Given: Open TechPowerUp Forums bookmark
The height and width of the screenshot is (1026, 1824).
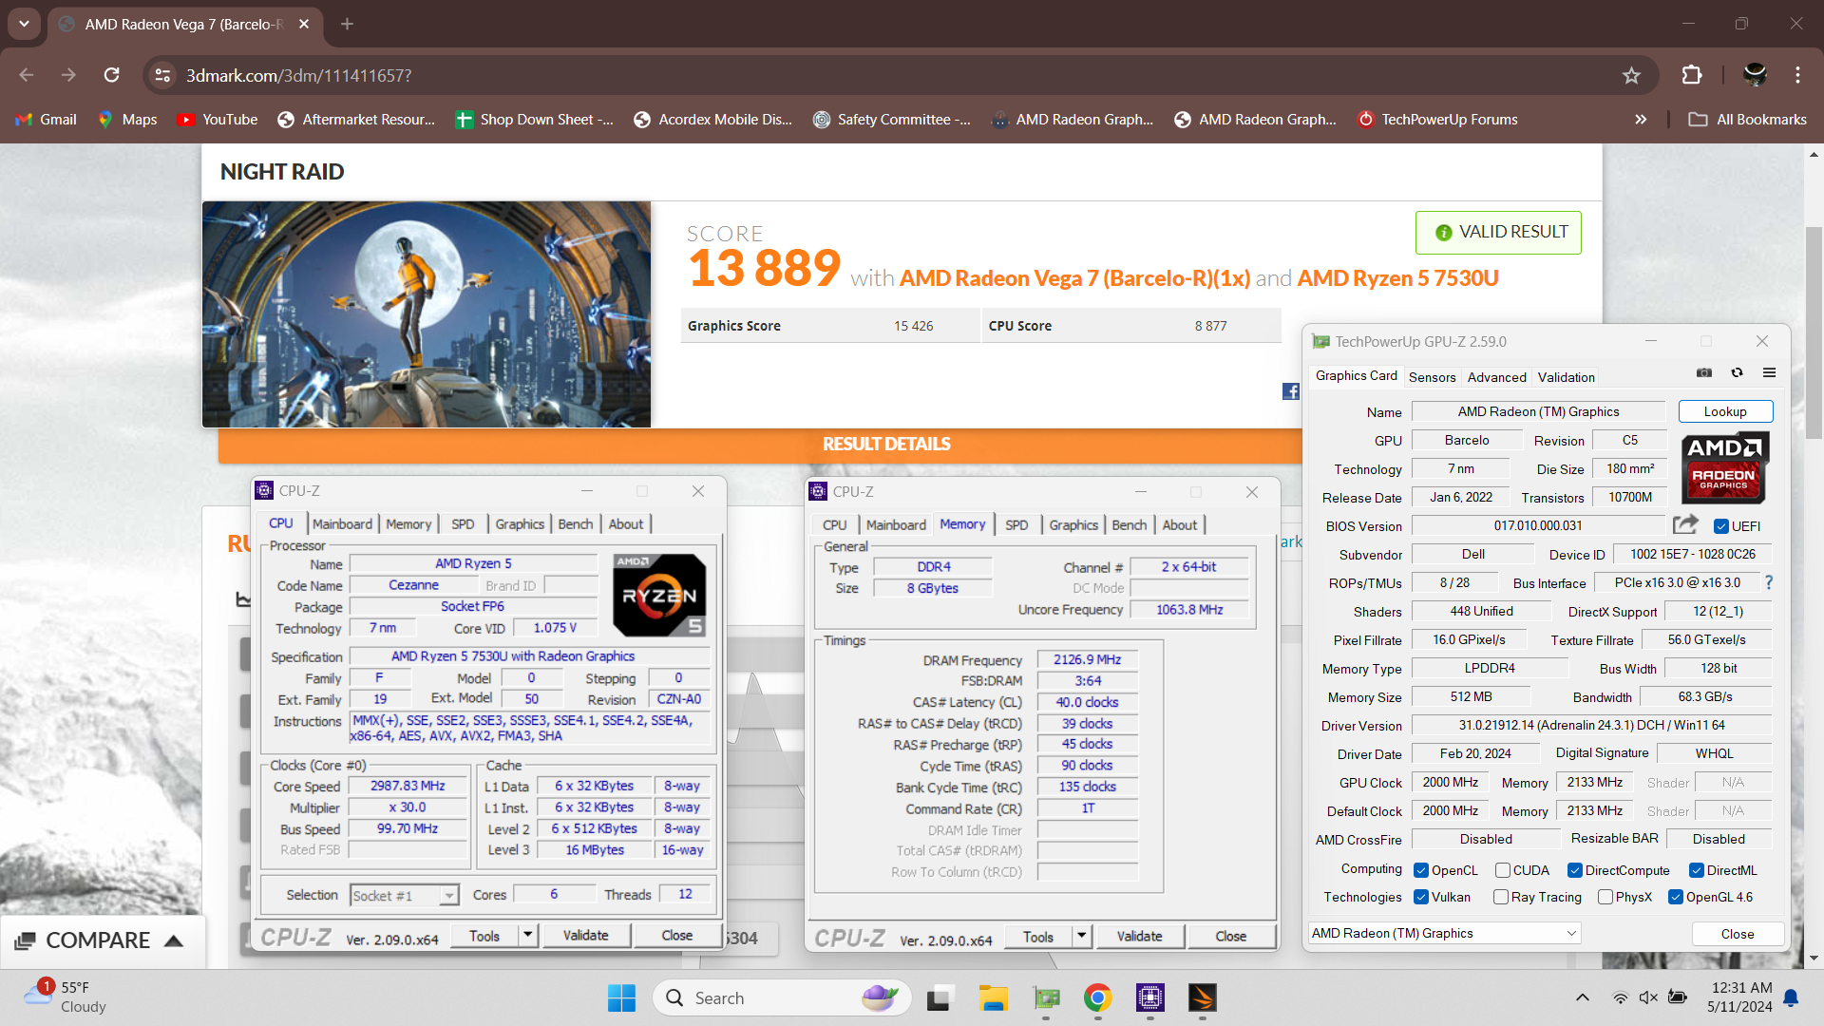Looking at the screenshot, I should [x=1437, y=120].
